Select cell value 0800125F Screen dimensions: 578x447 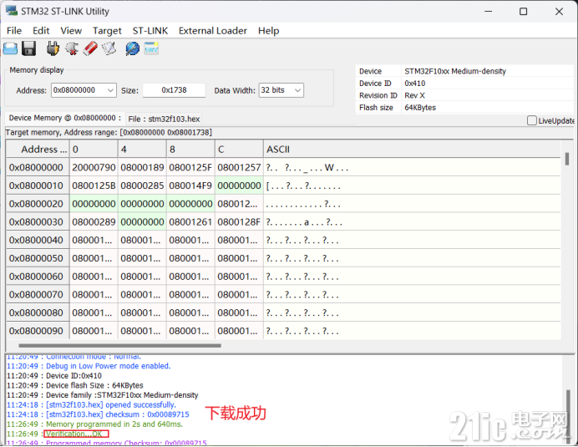[190, 167]
